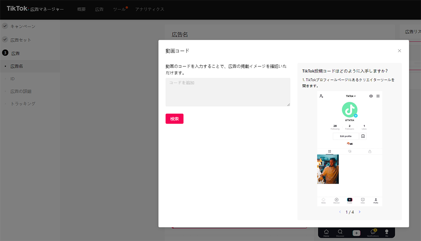
Task: Go to previous tutorial slide arrow
Action: (340, 212)
